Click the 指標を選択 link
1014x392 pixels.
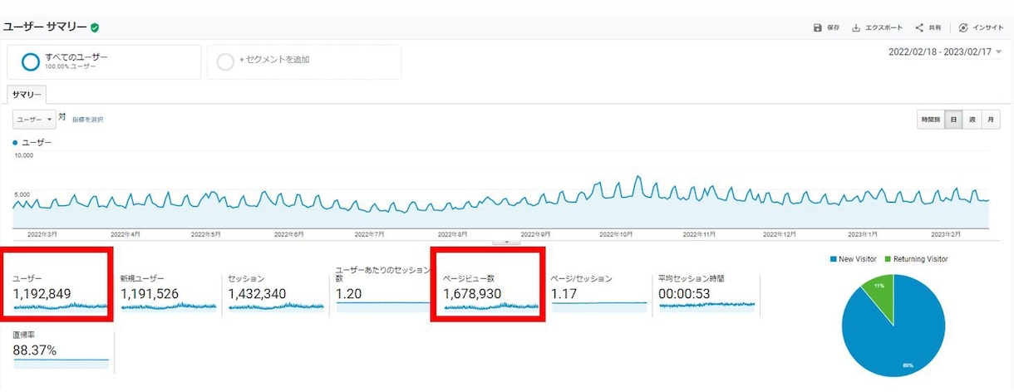pos(88,120)
